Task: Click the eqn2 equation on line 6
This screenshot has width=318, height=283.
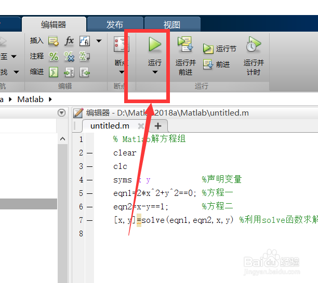Action: coord(141,206)
